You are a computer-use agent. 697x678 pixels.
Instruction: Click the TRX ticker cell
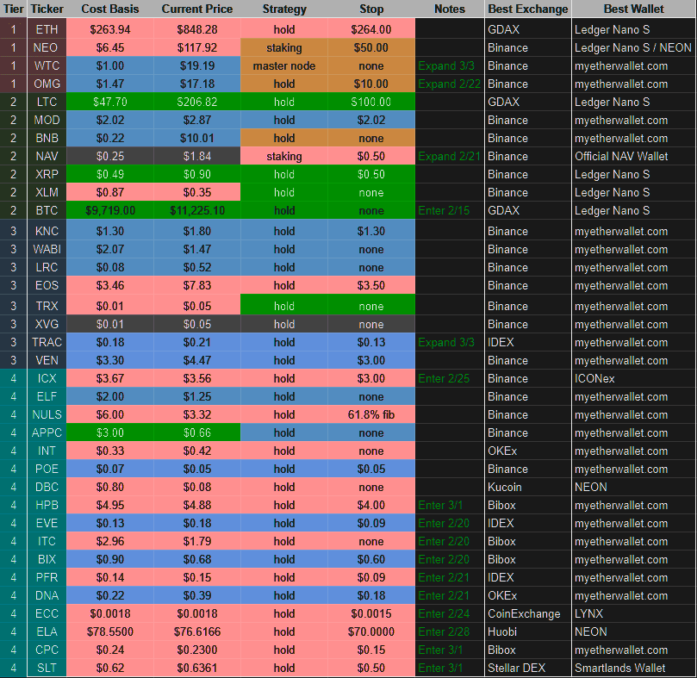click(47, 306)
